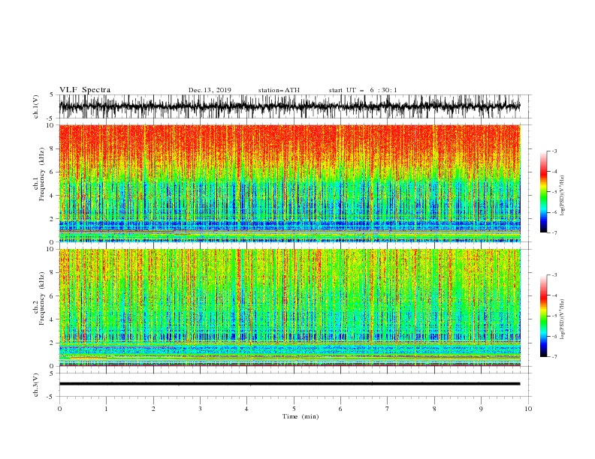Click the ch.2 'Frequency (kHz)' axis label
The image size is (595, 459).
coord(42,298)
